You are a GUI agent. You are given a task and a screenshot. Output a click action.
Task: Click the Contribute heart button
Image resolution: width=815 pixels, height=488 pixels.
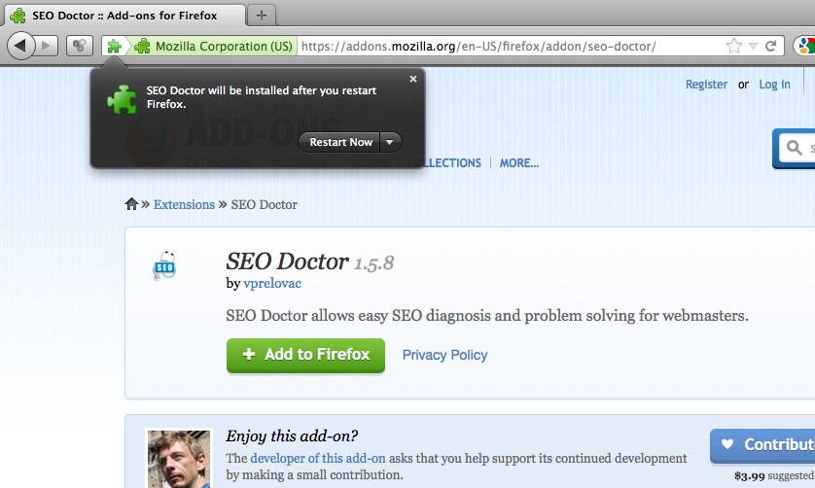coord(762,445)
